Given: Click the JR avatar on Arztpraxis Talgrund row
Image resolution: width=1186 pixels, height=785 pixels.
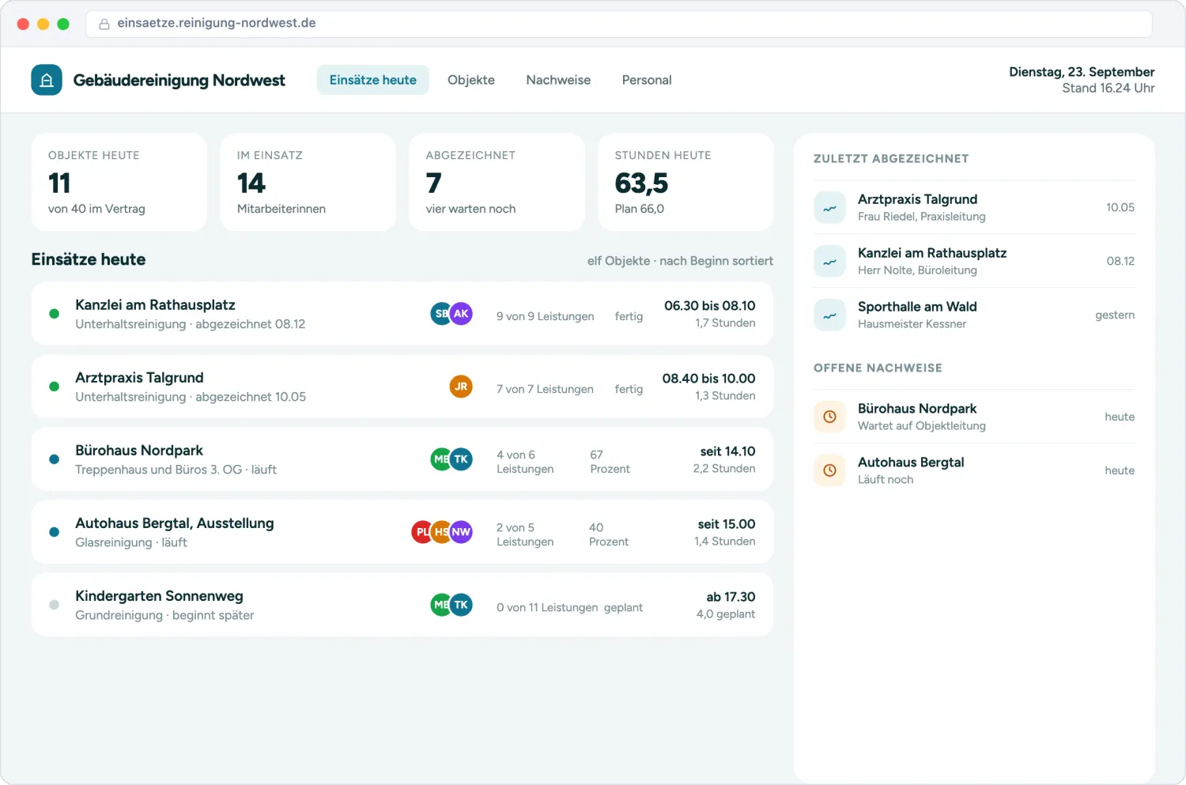Looking at the screenshot, I should 461,387.
